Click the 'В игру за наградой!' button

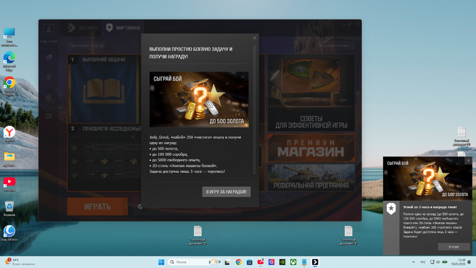point(227,192)
